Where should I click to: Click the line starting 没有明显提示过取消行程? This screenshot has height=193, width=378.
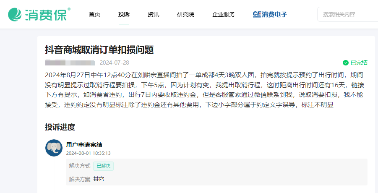pos(204,85)
